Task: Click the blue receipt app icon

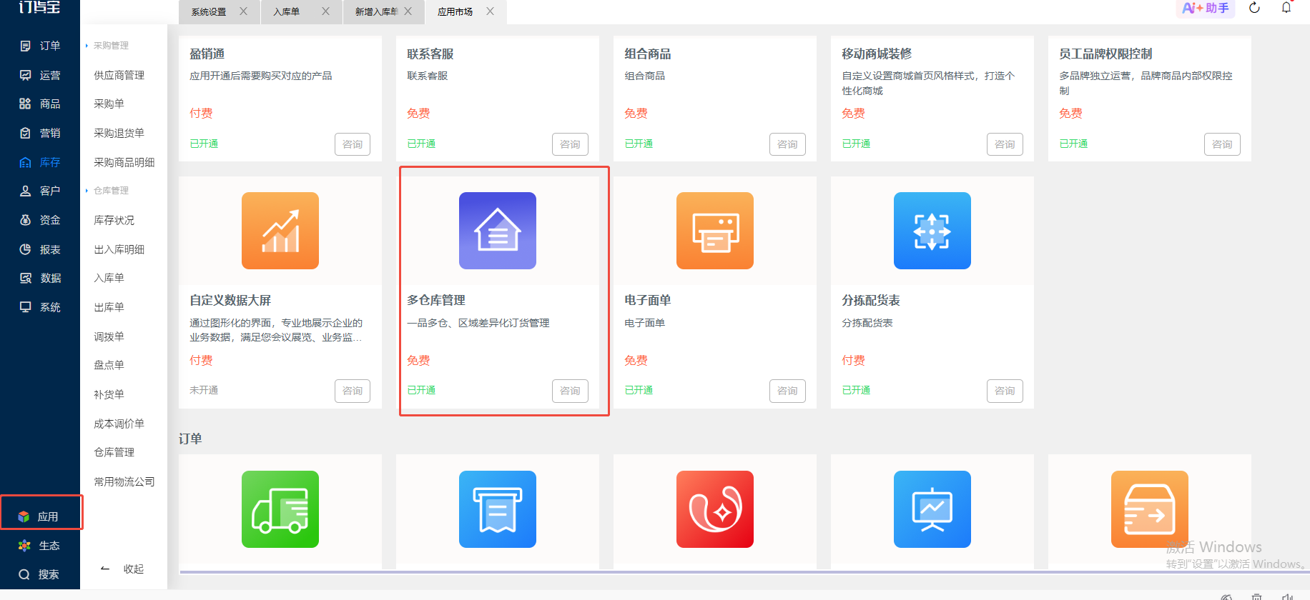Action: (498, 509)
